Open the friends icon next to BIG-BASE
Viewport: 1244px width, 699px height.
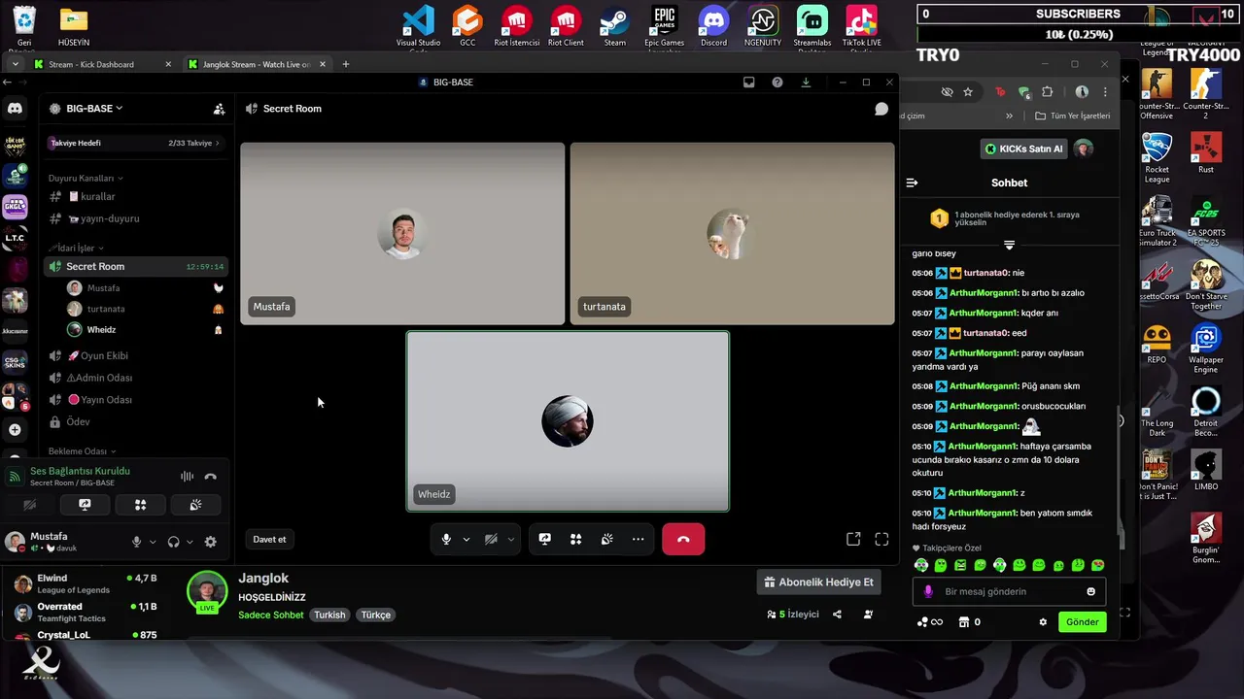point(219,109)
